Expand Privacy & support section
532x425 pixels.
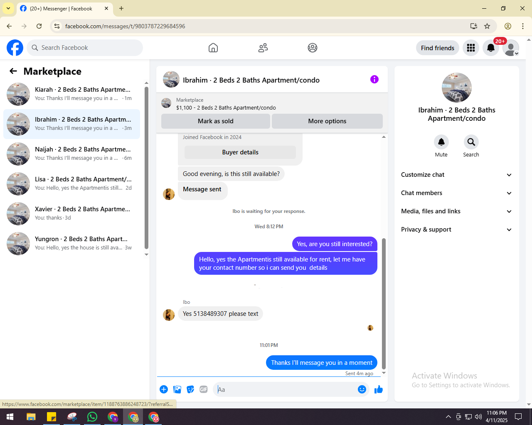pyautogui.click(x=456, y=230)
